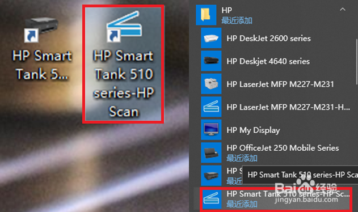Click the HP DeskJet 2600 series printer icon
The width and height of the screenshot is (358, 212).
point(211,38)
